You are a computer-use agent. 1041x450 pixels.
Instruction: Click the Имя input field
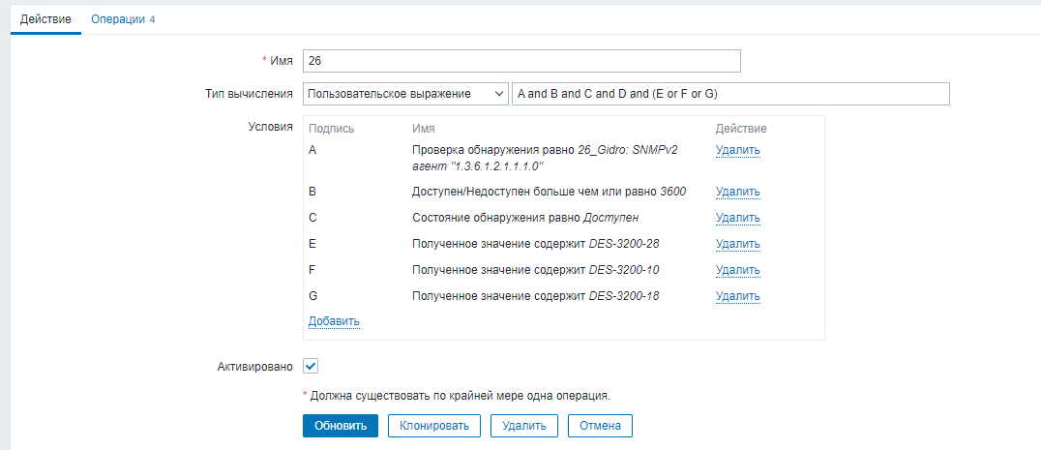click(521, 61)
